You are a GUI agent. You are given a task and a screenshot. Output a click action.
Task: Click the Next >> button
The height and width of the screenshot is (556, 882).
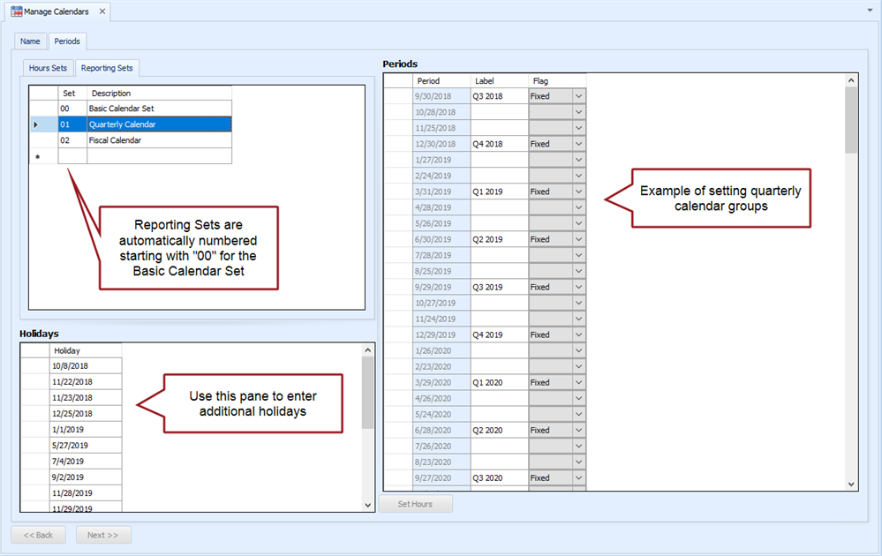pyautogui.click(x=103, y=535)
